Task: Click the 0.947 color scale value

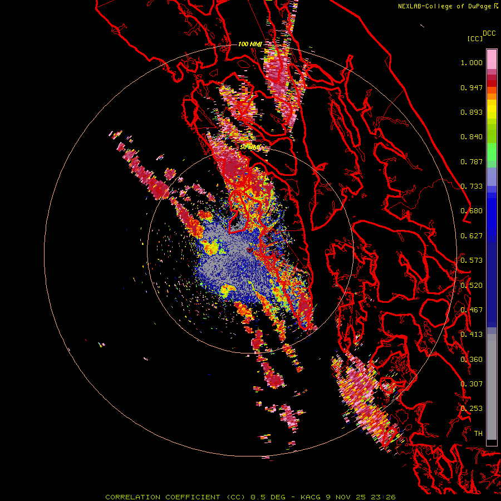Action: click(471, 87)
